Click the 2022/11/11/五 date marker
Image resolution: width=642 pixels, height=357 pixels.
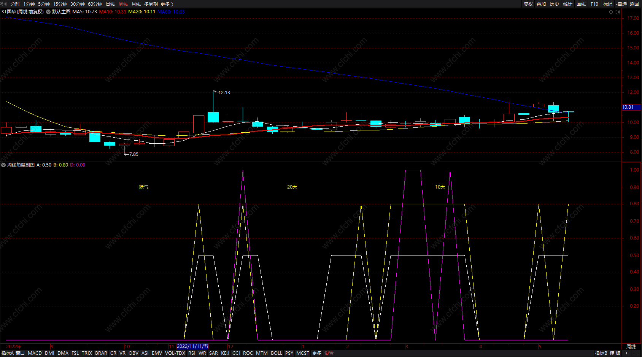click(x=192, y=346)
